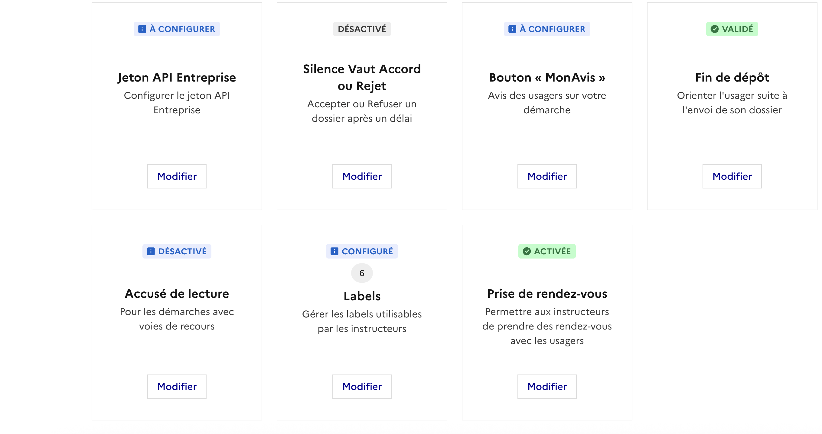This screenshot has width=822, height=434.
Task: Click the green checkmark icon beside VALIDÉ
Action: 714,29
